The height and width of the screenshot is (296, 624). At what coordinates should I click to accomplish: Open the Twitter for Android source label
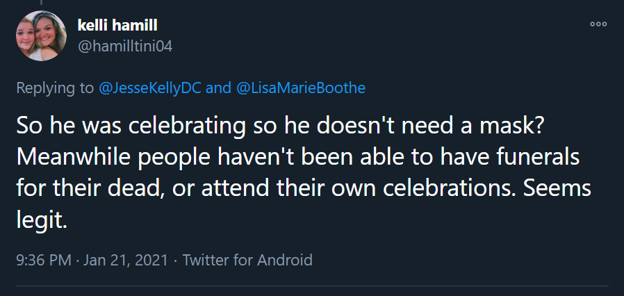click(x=247, y=260)
